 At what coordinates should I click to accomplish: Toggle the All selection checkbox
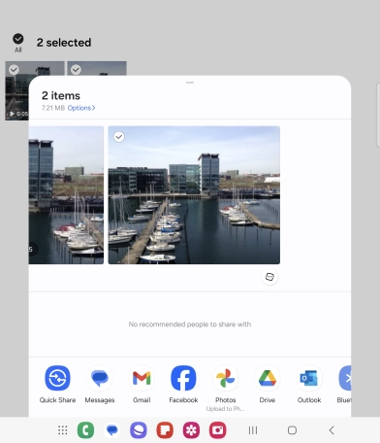click(x=18, y=39)
